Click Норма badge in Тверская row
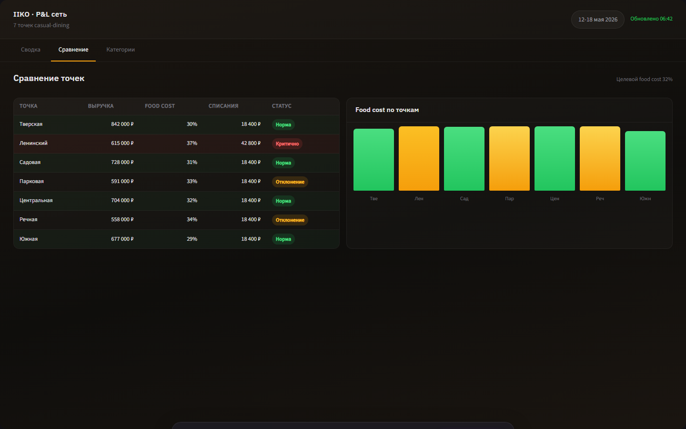This screenshot has width=686, height=429. click(x=283, y=124)
